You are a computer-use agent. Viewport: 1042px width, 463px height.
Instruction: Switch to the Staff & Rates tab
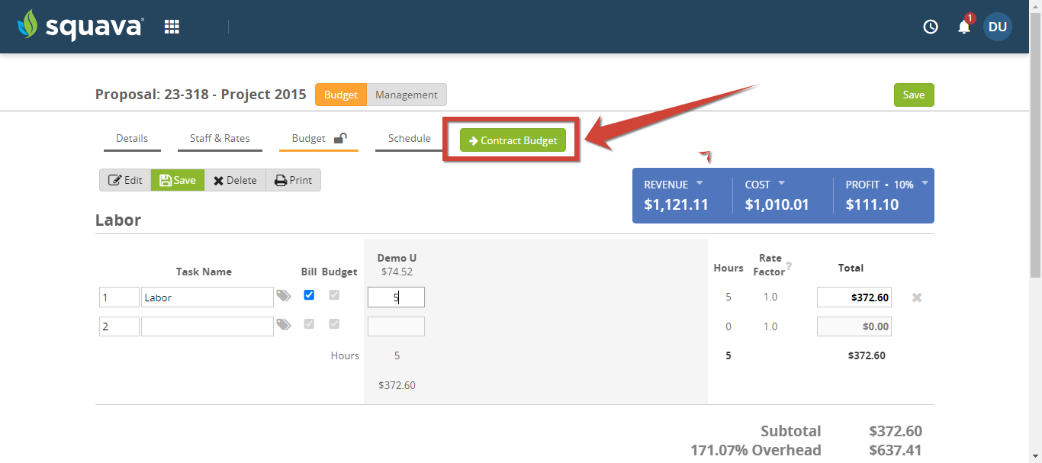pos(220,138)
